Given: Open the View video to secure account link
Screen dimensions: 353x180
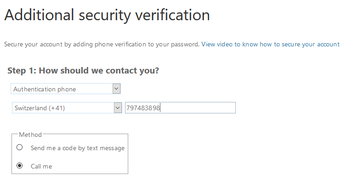Looking at the screenshot, I should click(270, 45).
